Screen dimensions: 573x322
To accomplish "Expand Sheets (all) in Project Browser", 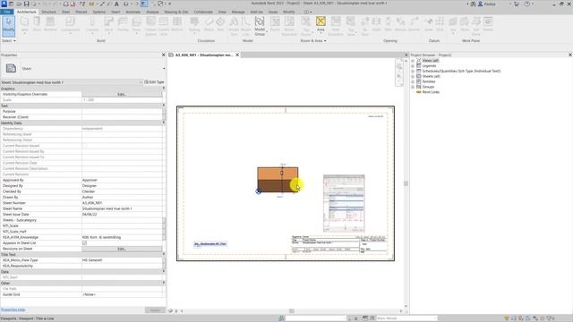I will pos(413,76).
